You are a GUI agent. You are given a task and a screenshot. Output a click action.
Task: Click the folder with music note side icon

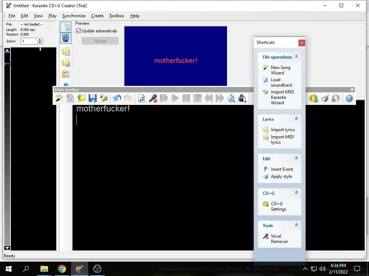66,63
